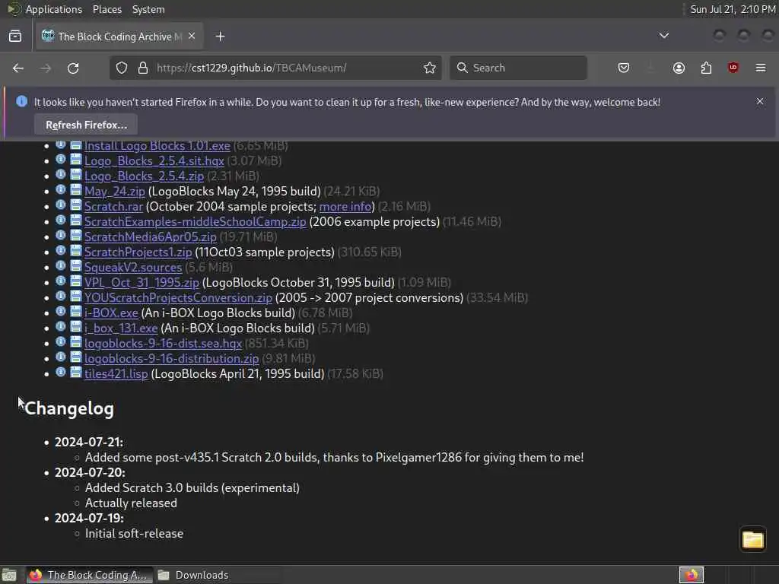779x584 pixels.
Task: Click 'Added Scratch 3.0 builds (experimental)' entry
Action: point(192,487)
